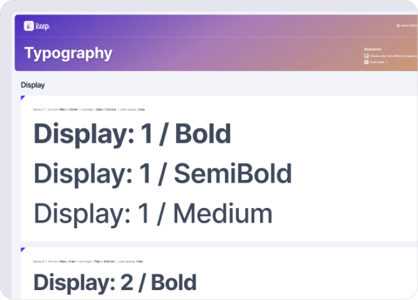Screen dimensions: 418x300
Task: Click the Display 1 letter spacing spec
Action: click(x=133, y=110)
